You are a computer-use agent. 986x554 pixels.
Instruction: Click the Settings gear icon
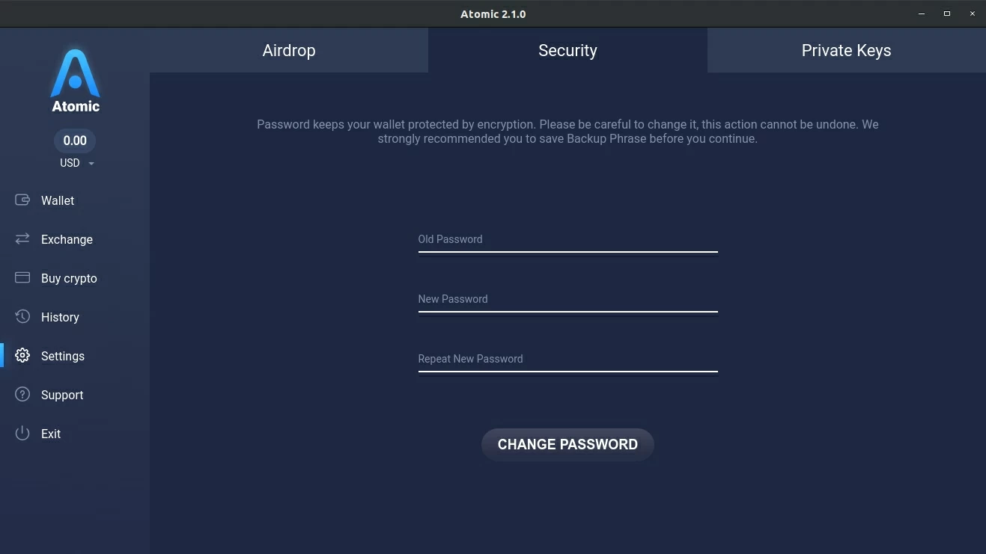(22, 356)
